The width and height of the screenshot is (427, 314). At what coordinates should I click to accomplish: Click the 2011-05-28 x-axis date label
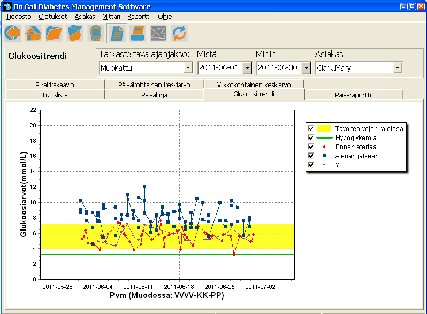tap(57, 287)
